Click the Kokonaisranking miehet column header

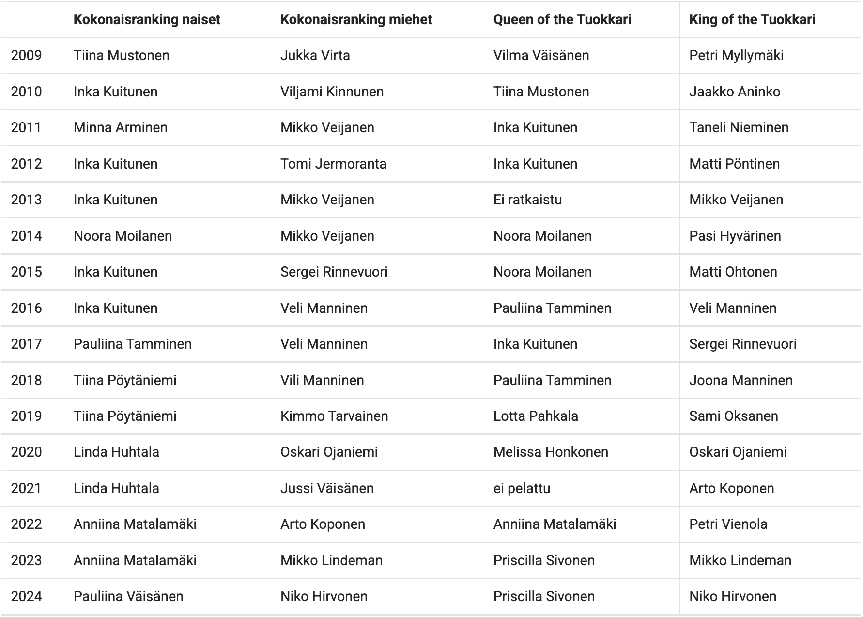[x=356, y=19]
